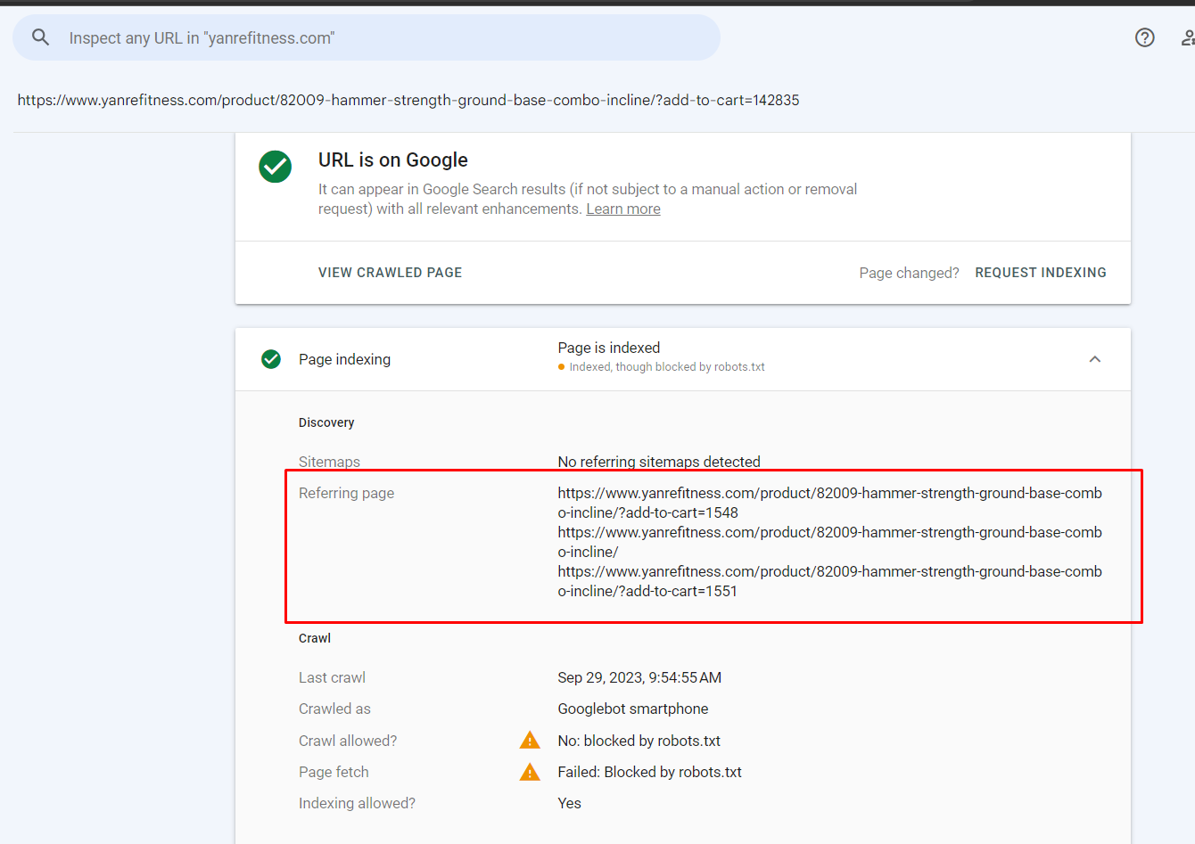Click No referring sitemaps detected text
This screenshot has height=844, width=1195.
659,462
